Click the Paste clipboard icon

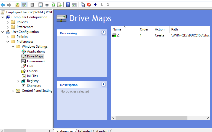pyautogui.click(x=32, y=5)
